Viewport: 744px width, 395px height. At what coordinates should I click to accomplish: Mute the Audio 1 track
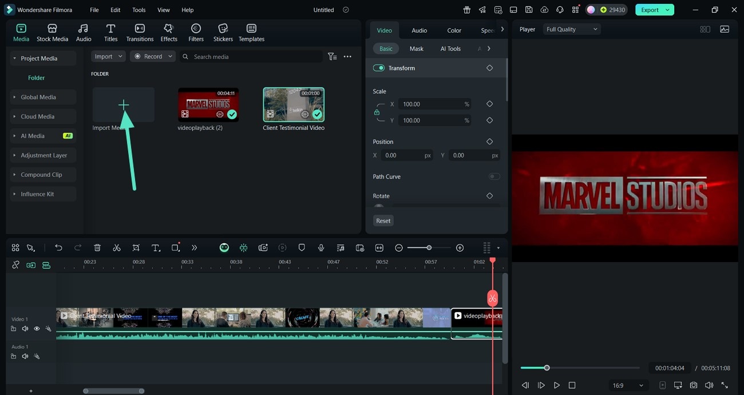click(x=25, y=356)
